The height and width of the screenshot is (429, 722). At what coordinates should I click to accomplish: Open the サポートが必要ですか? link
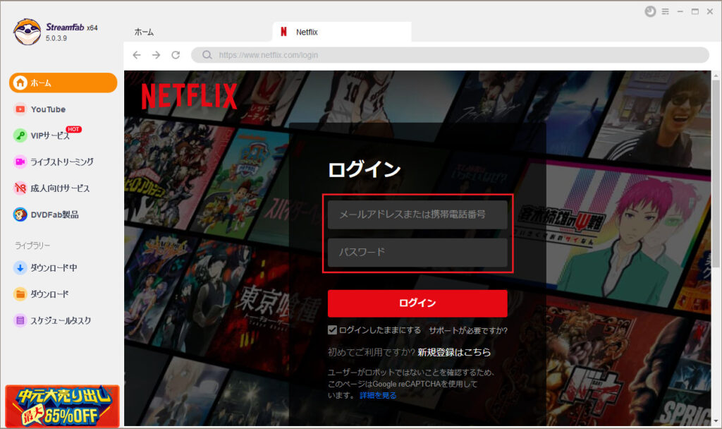(468, 330)
